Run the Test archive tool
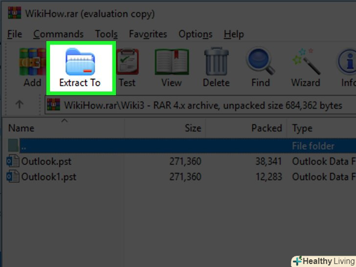 [x=127, y=62]
